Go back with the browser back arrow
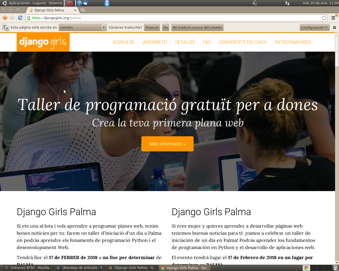Screen dimensions: 339x271 pyautogui.click(x=5, y=18)
